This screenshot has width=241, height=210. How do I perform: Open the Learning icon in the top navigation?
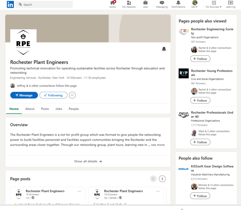[230, 4]
